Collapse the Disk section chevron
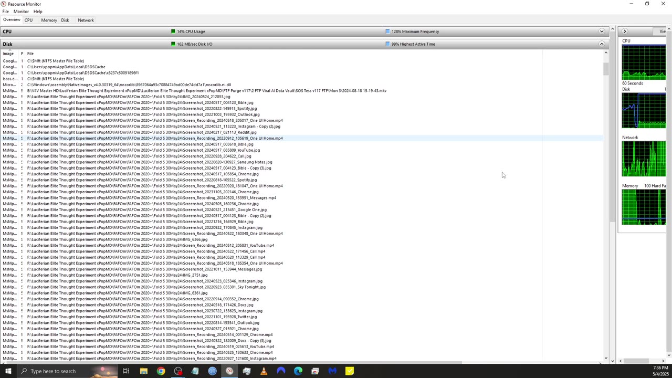This screenshot has width=672, height=378. (602, 44)
